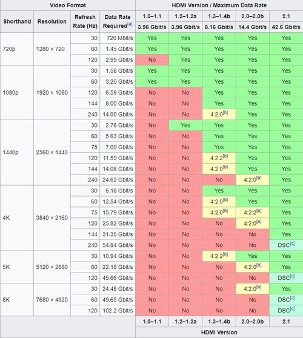Select the 4K shorthand cell
The width and height of the screenshot is (303, 338).
tap(17, 218)
